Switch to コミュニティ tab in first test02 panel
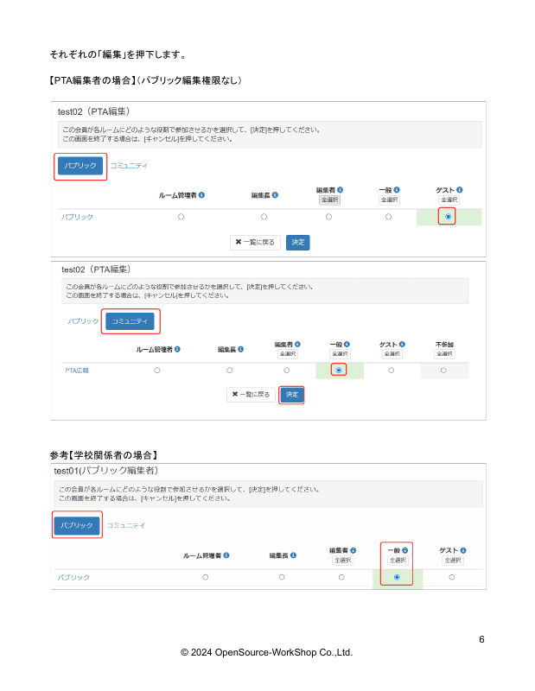This screenshot has height=691, width=535. (129, 166)
